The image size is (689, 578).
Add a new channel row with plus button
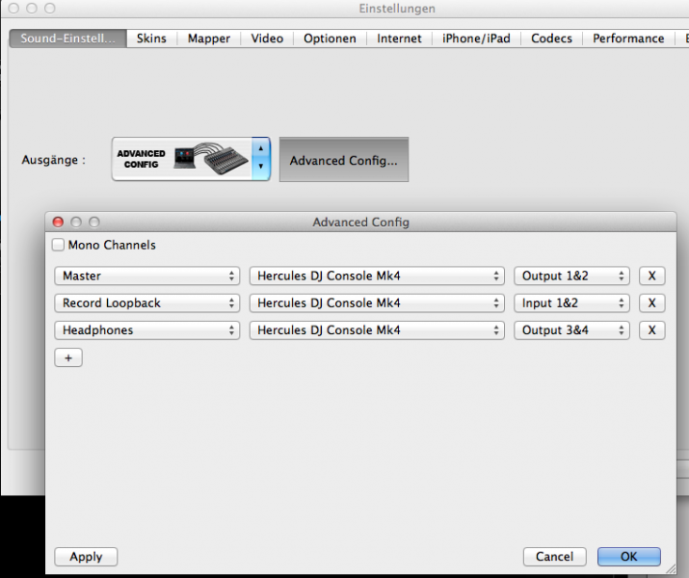(68, 357)
